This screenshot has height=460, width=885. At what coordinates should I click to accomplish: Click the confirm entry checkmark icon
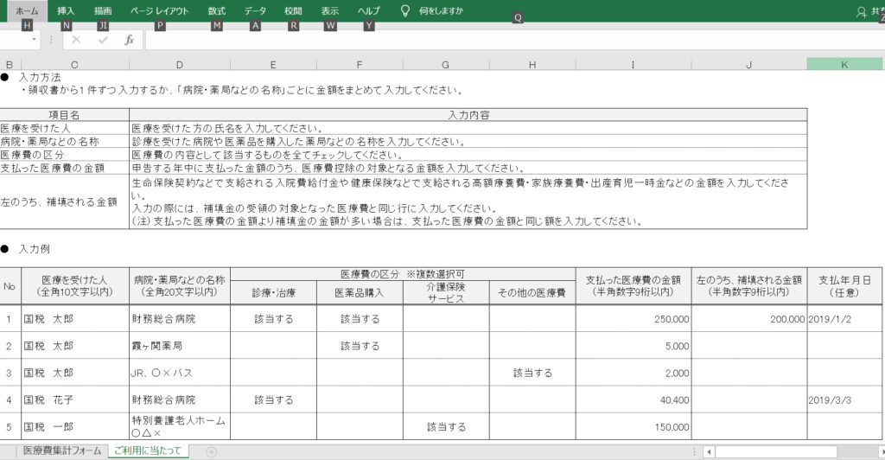pyautogui.click(x=103, y=40)
